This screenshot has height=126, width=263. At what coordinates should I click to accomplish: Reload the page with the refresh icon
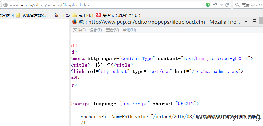(x=227, y=5)
